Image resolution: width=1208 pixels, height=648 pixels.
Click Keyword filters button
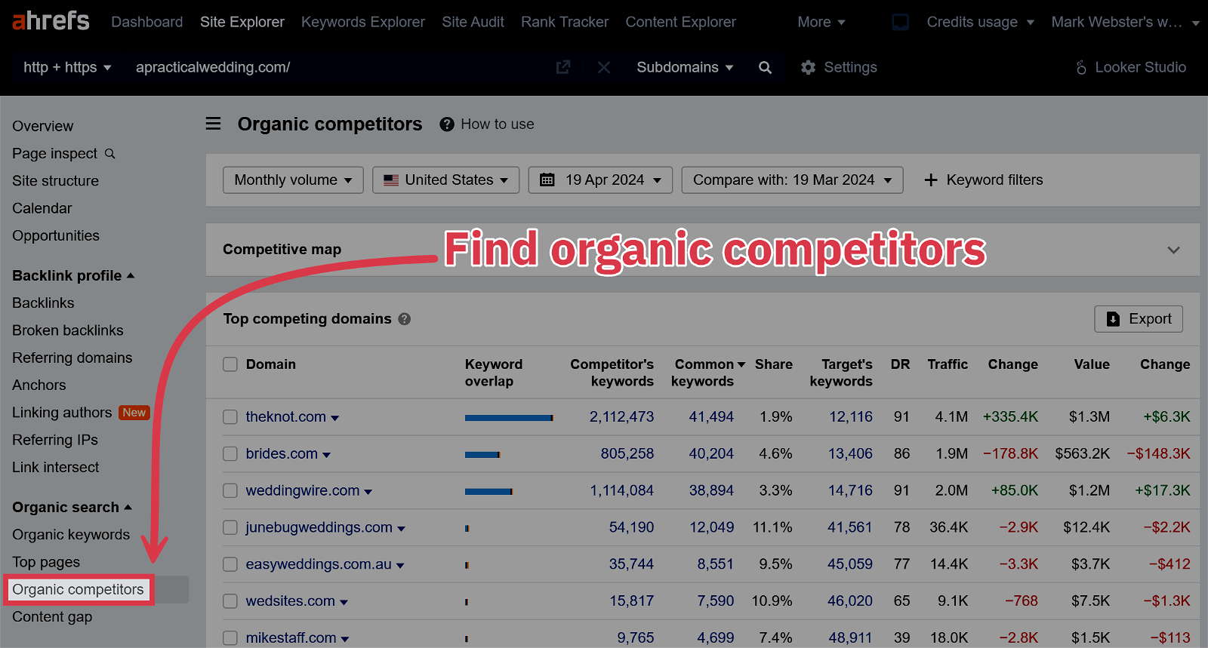(984, 180)
